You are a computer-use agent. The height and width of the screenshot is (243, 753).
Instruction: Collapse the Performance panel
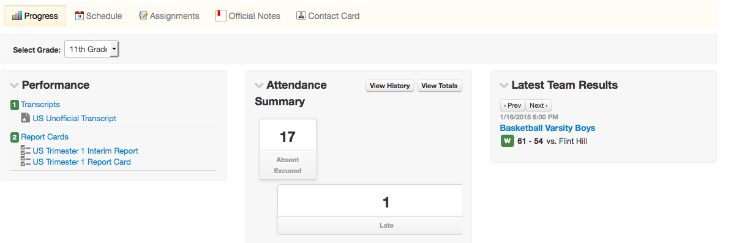click(x=15, y=86)
